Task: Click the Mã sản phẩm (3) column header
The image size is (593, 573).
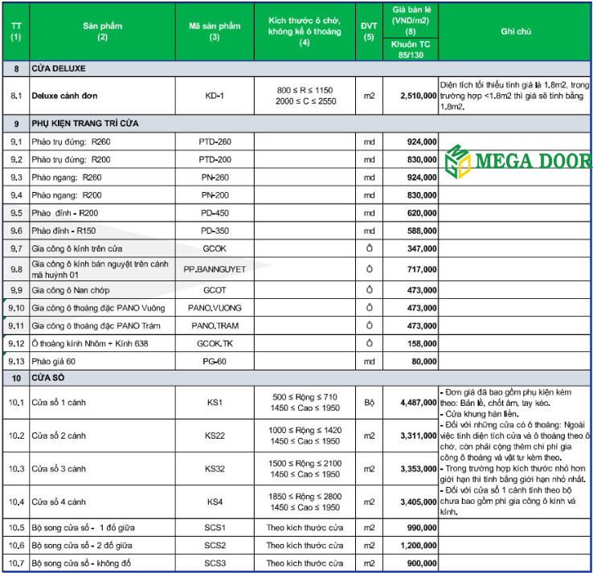Action: (x=215, y=31)
